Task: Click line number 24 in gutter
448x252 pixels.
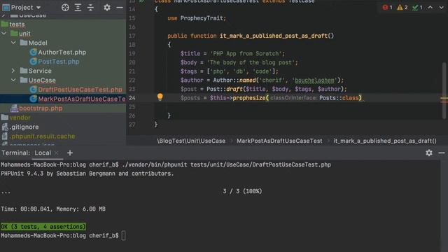Action: pyautogui.click(x=132, y=98)
